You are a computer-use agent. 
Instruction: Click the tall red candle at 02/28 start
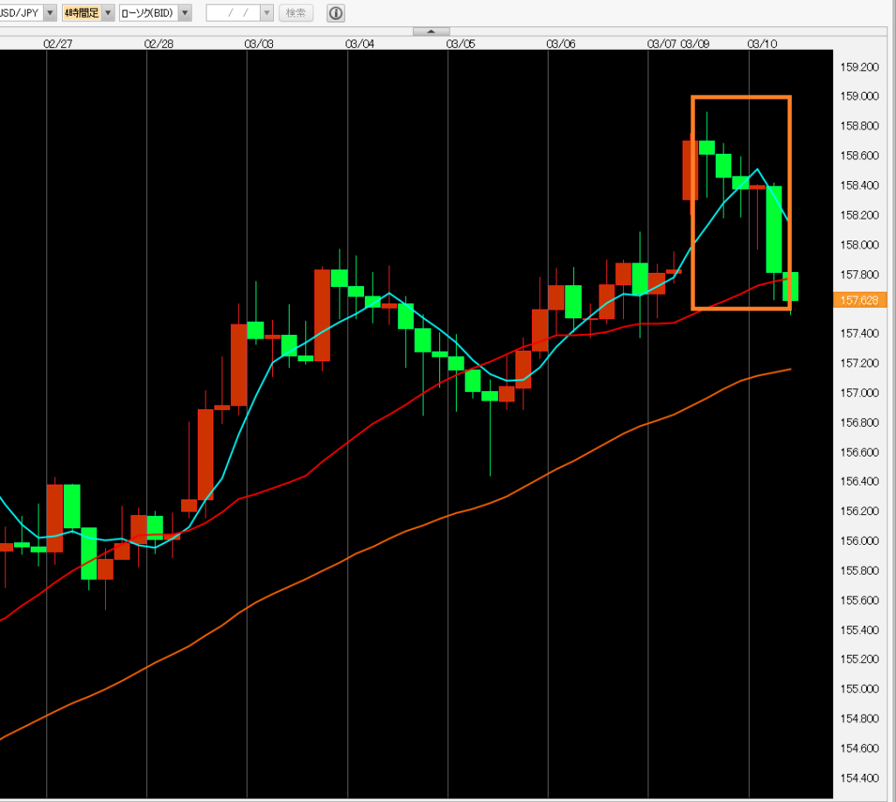point(206,453)
